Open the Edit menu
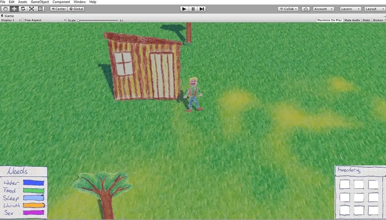386x220 pixels. 12,2
